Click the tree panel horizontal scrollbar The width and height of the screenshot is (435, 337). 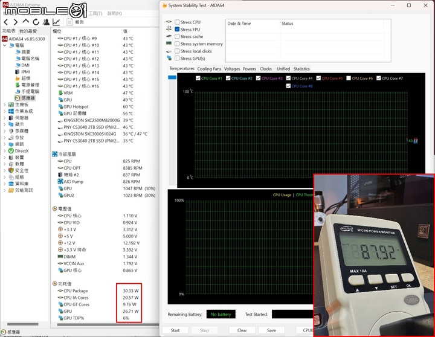(23, 324)
